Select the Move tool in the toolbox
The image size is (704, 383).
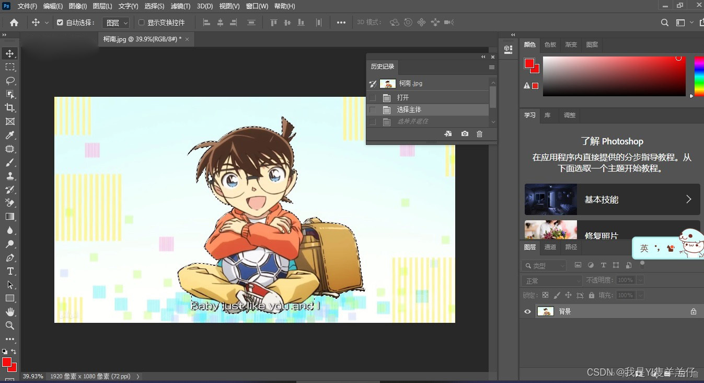pos(10,53)
